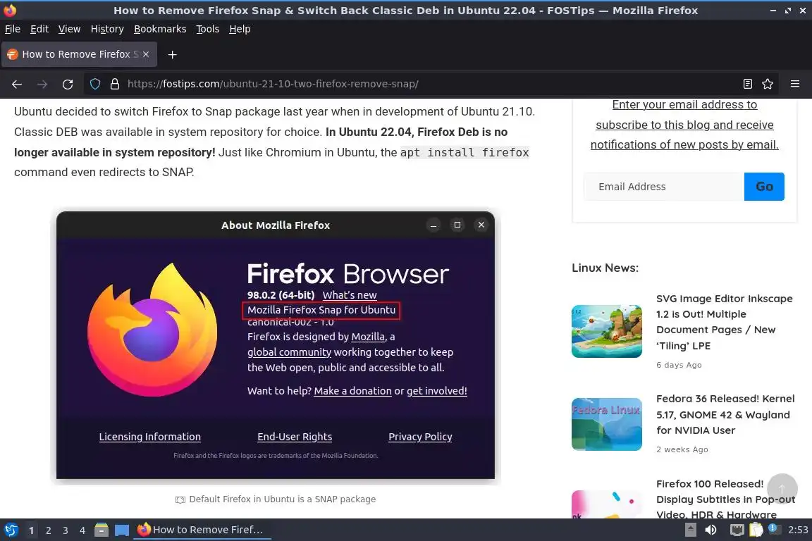Switch to virtual desktop 4
Screen dimensions: 812x541
(x=82, y=530)
